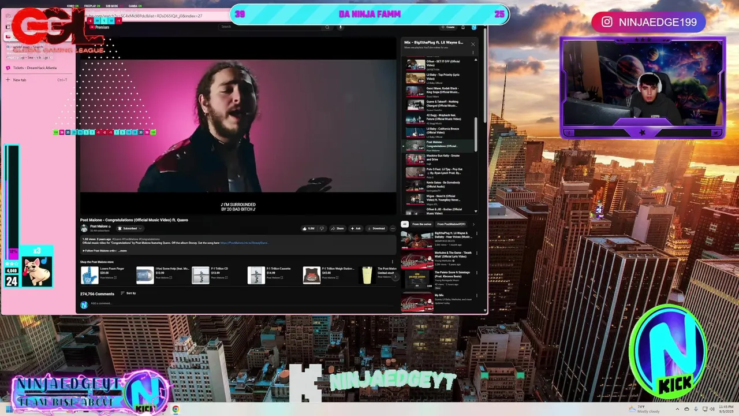The width and height of the screenshot is (739, 416).
Task: Click the Mix playlist scrollbar thumb
Action: [476, 134]
